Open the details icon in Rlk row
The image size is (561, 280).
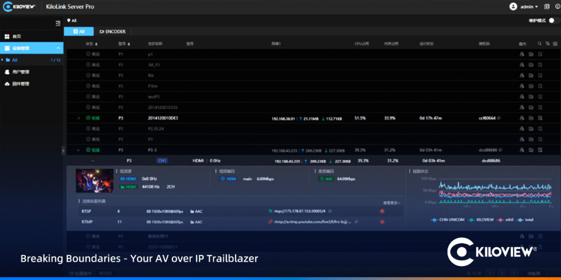(540, 75)
